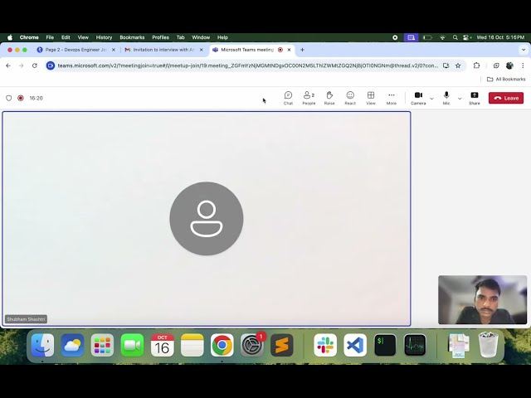The width and height of the screenshot is (531, 398).
Task: Open Control Center in menu bar
Action: [x=468, y=37]
